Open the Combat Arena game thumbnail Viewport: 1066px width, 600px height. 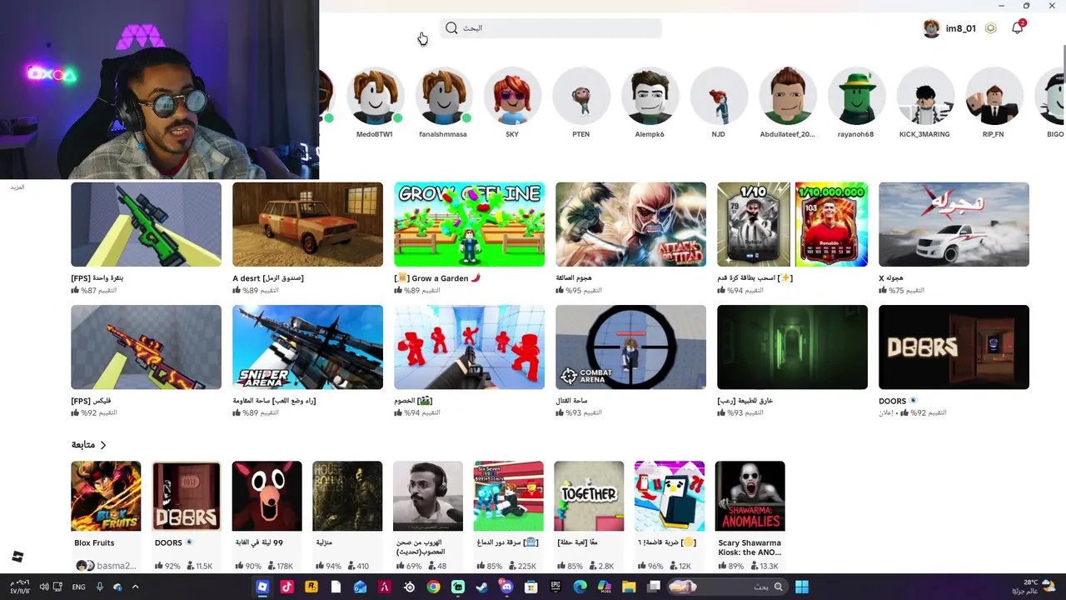point(630,347)
